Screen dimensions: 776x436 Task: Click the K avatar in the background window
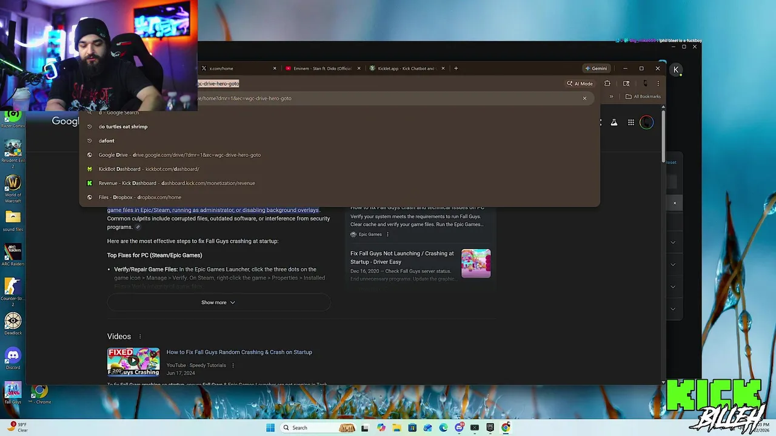[x=676, y=70]
